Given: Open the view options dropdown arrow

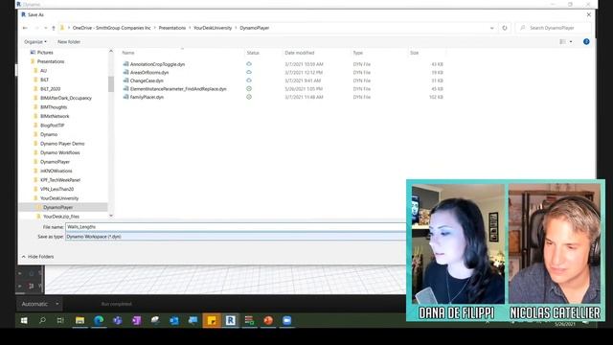Looking at the screenshot, I should pos(571,41).
